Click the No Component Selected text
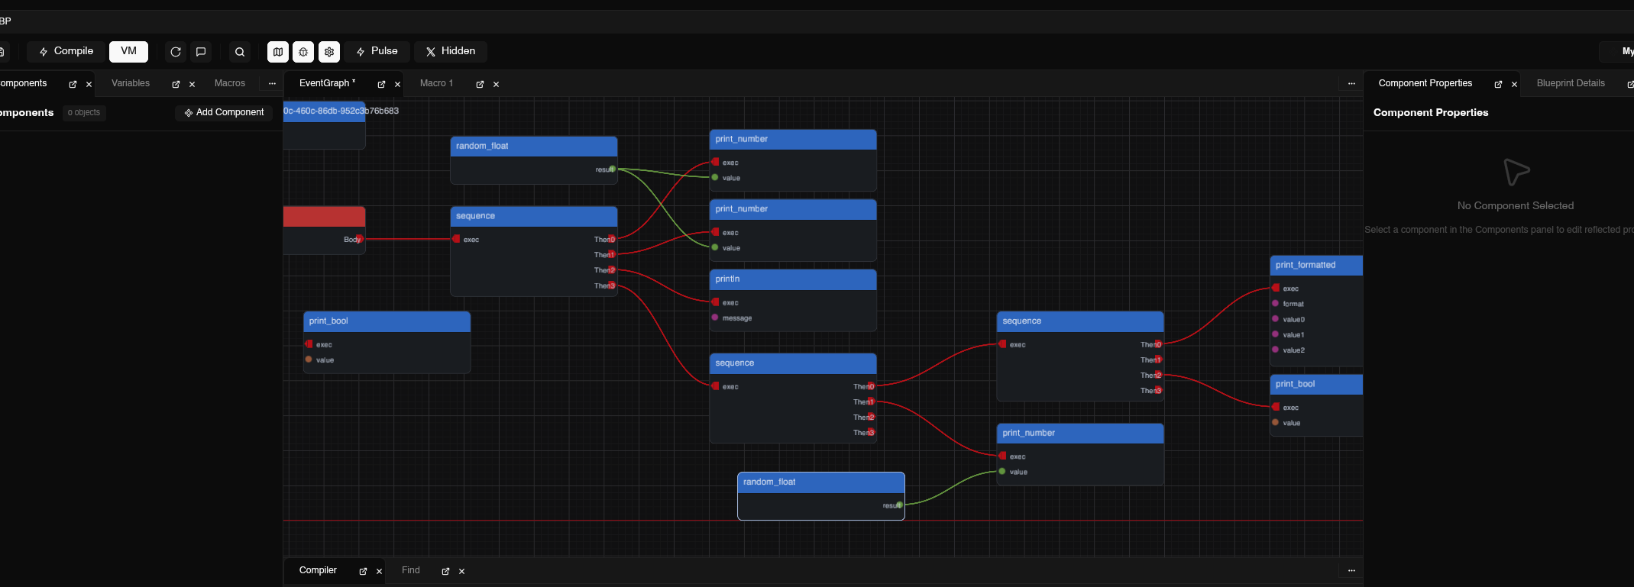This screenshot has height=587, width=1634. (x=1516, y=206)
